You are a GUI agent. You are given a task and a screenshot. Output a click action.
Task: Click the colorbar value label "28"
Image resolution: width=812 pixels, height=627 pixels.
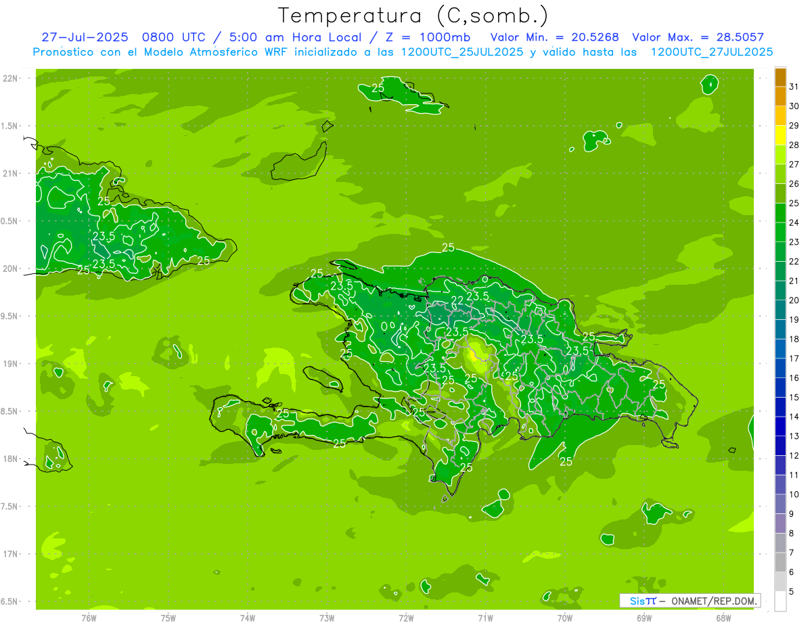pyautogui.click(x=794, y=145)
